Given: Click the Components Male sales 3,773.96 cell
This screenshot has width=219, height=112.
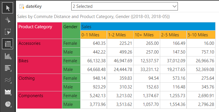Looking at the screenshot, I should pos(94,104).
